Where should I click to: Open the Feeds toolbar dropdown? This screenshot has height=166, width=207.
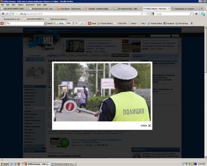click(x=132, y=23)
